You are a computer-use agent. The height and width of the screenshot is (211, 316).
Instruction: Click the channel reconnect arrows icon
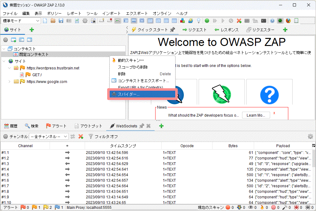[x=73, y=137]
